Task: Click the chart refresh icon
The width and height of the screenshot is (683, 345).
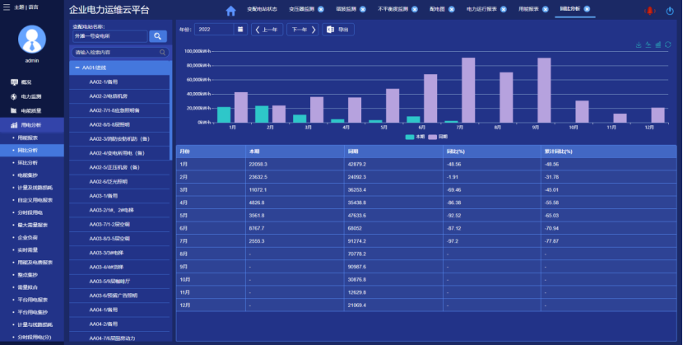Action: (667, 44)
